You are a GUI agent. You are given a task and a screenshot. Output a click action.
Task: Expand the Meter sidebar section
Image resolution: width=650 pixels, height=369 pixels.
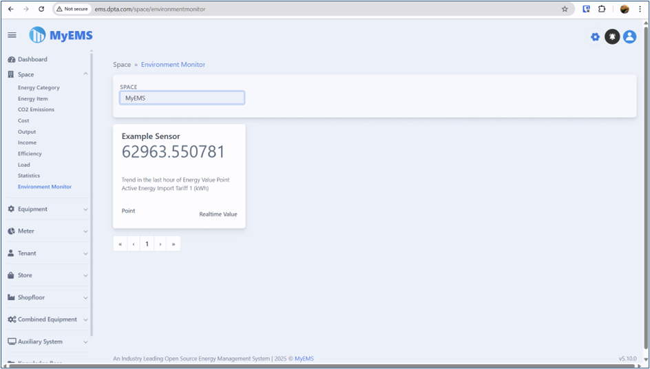[85, 231]
